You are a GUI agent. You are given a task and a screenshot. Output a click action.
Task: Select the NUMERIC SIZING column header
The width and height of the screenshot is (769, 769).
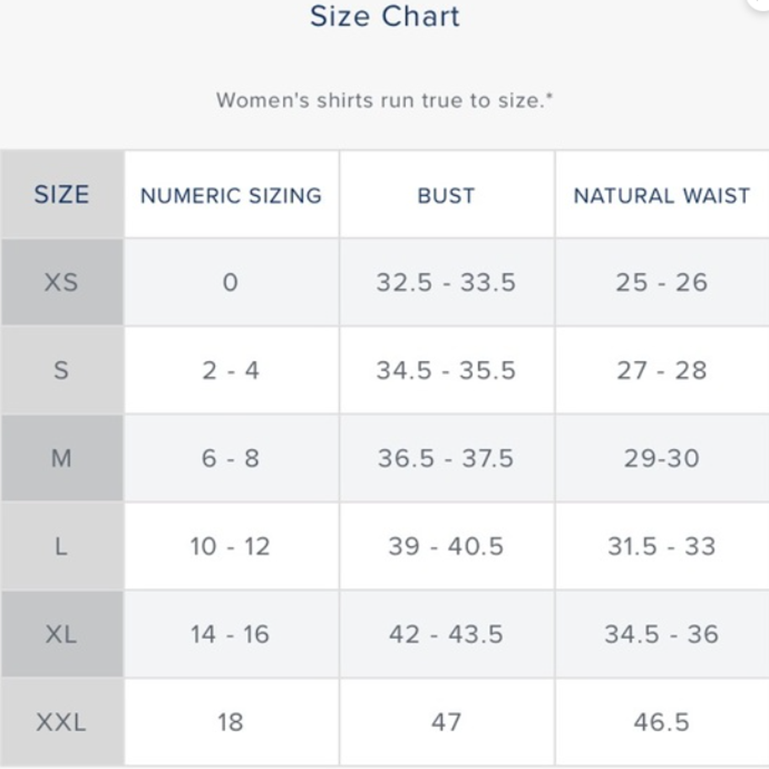(x=231, y=196)
